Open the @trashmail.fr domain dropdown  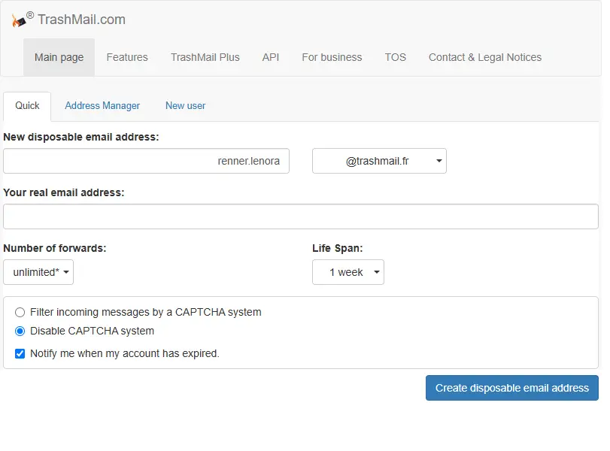(x=379, y=161)
